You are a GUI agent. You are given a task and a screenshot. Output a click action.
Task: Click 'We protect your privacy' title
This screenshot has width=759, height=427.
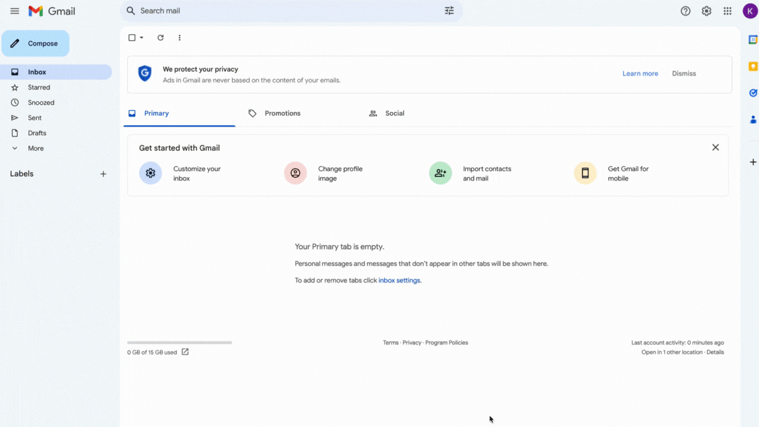point(200,69)
